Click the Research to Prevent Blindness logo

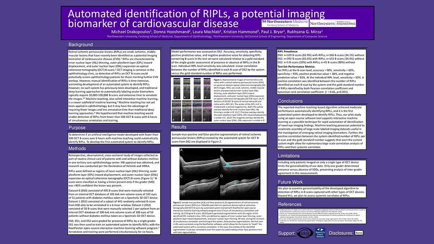pyautogui.click(x=321, y=233)
